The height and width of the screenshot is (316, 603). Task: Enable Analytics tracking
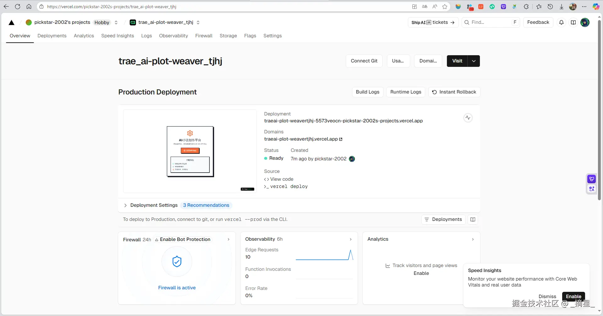click(421, 273)
